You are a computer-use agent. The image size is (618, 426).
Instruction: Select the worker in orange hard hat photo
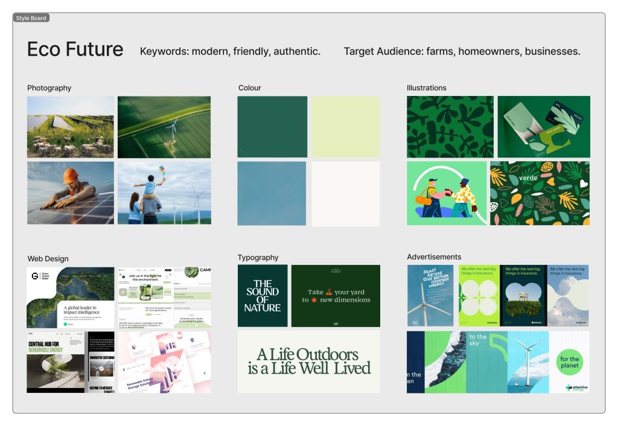pyautogui.click(x=71, y=192)
